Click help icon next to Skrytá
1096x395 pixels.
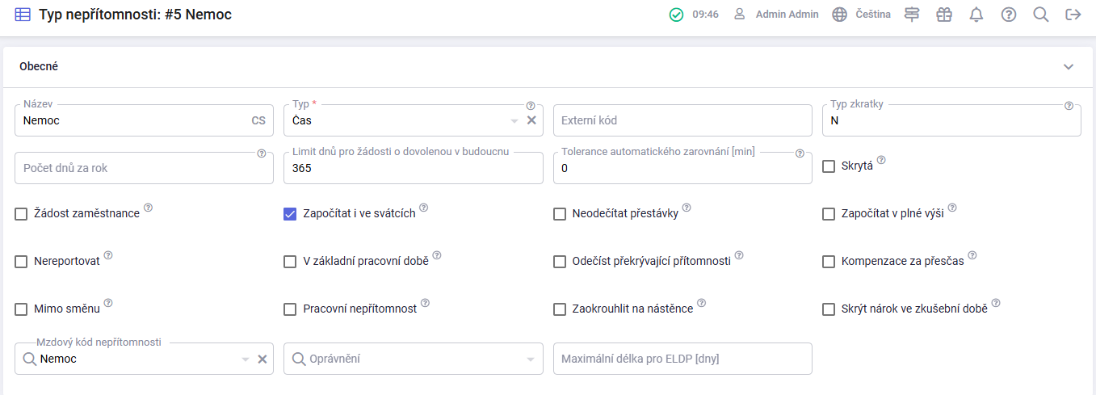[881, 160]
